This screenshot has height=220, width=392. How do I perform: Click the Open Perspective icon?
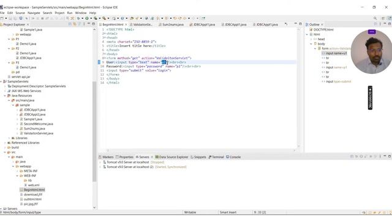point(383,18)
